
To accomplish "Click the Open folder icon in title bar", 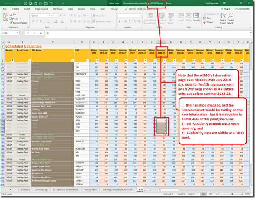I will point(41,3).
